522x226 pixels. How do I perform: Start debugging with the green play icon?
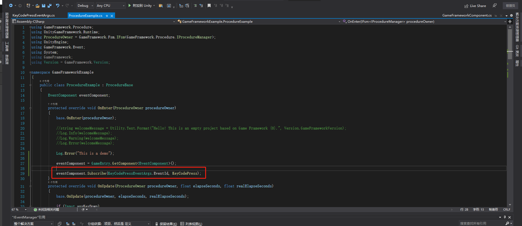point(130,5)
